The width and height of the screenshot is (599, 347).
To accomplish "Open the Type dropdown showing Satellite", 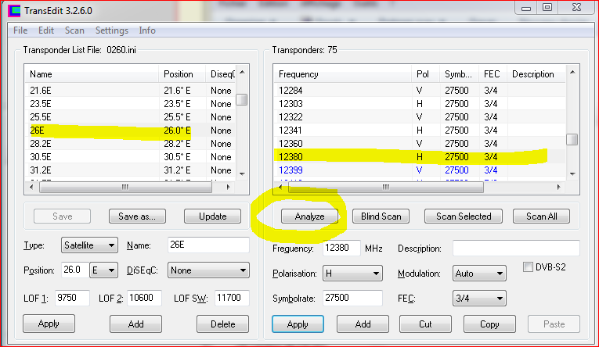I will [x=89, y=245].
